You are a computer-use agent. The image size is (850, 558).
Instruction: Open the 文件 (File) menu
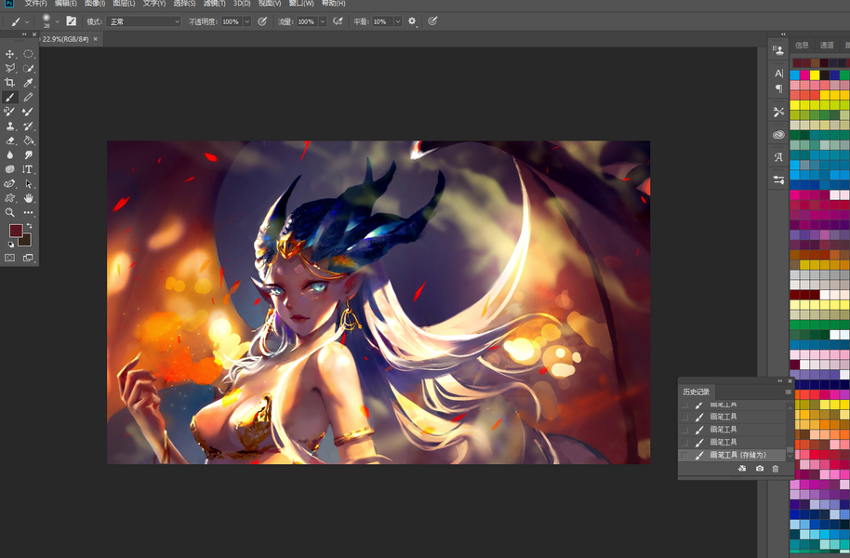coord(35,3)
